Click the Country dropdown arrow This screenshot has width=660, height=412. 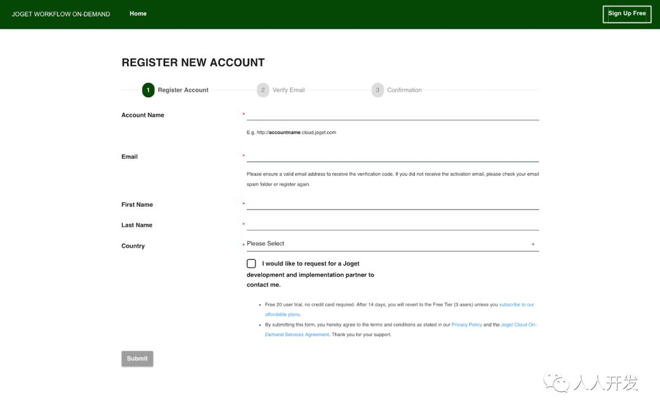pos(533,245)
